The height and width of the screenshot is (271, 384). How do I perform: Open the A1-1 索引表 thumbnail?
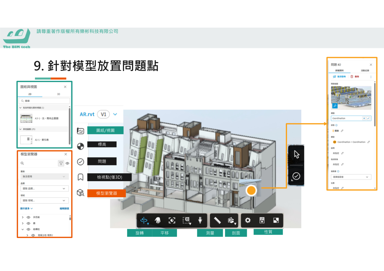point(26,140)
